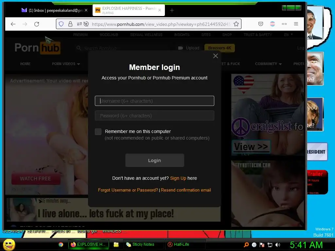This screenshot has height=251, width=335.
Task: Open the smiley Start button
Action: point(9,244)
